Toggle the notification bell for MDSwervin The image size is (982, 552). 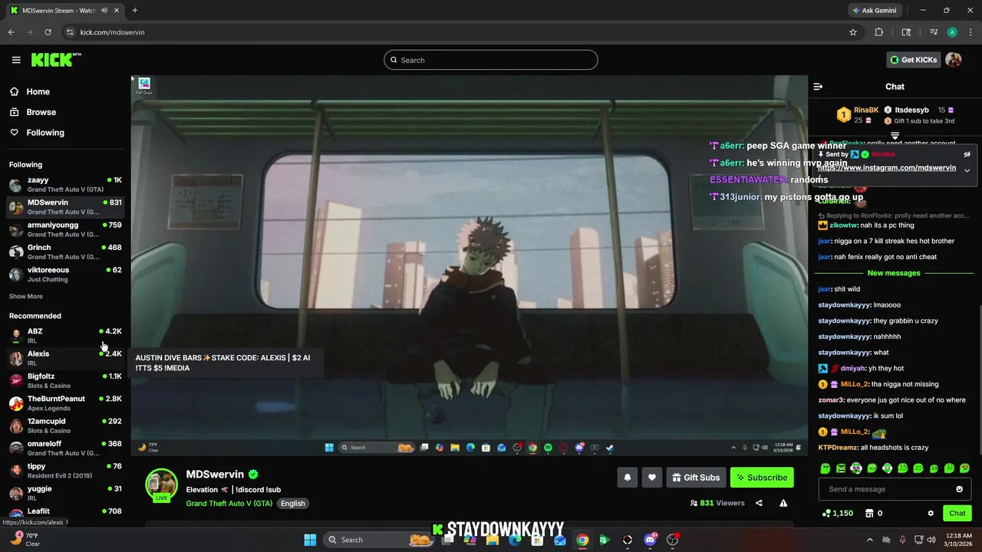pyautogui.click(x=628, y=477)
